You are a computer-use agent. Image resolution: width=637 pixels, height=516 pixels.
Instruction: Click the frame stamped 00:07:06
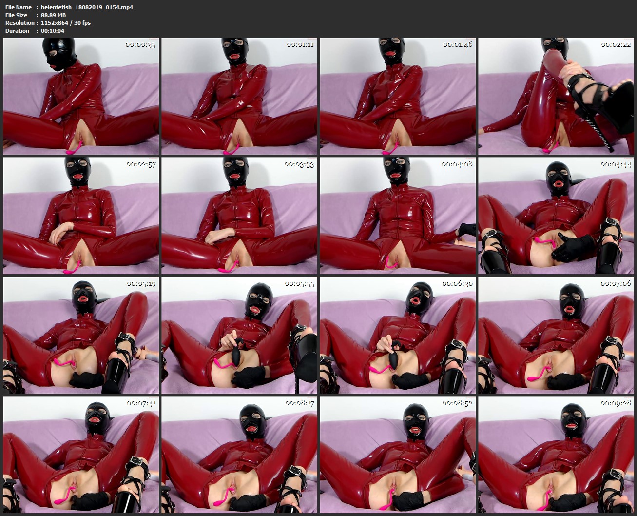[x=556, y=335]
